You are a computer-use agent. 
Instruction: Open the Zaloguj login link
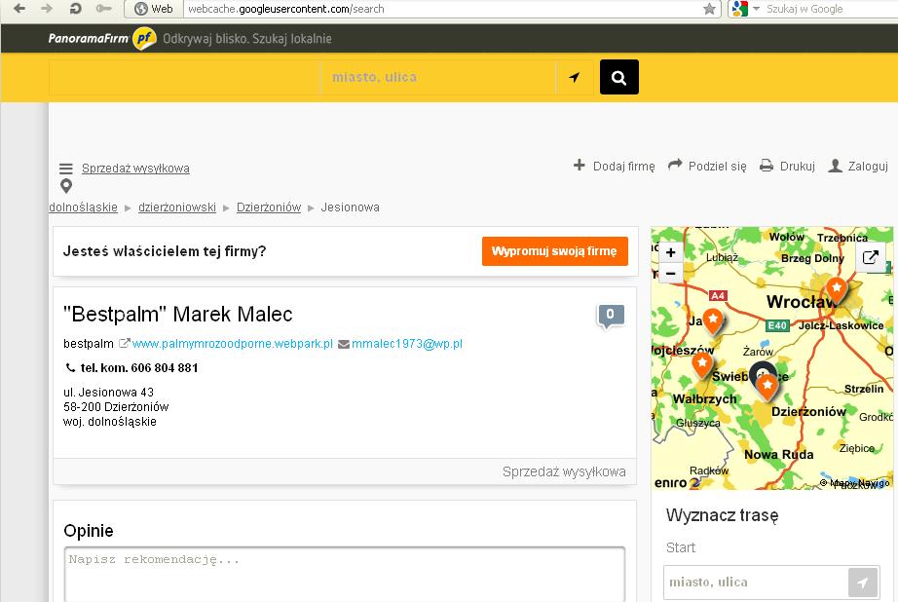click(858, 167)
